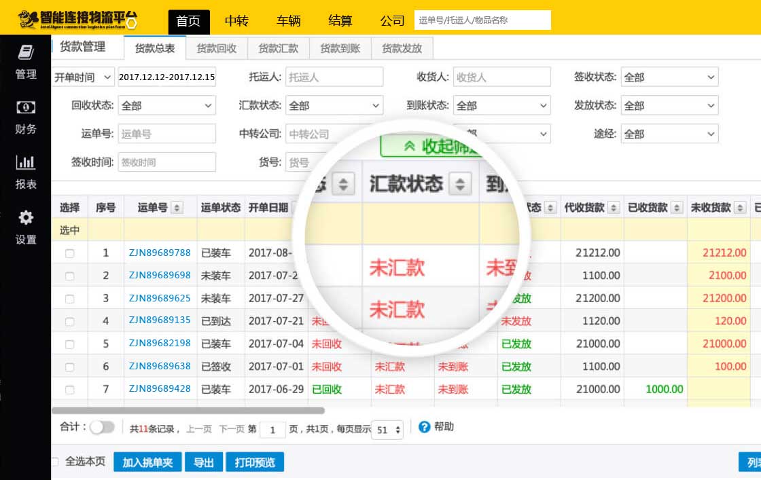The height and width of the screenshot is (480, 761).
Task: Click sort icon next to 运单号 column
Action: 177,208
